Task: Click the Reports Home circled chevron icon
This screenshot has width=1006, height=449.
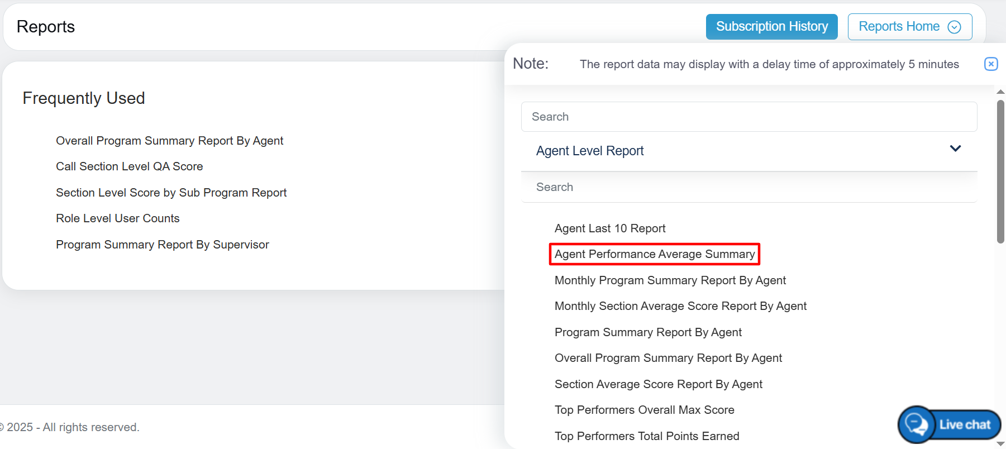Action: (954, 27)
